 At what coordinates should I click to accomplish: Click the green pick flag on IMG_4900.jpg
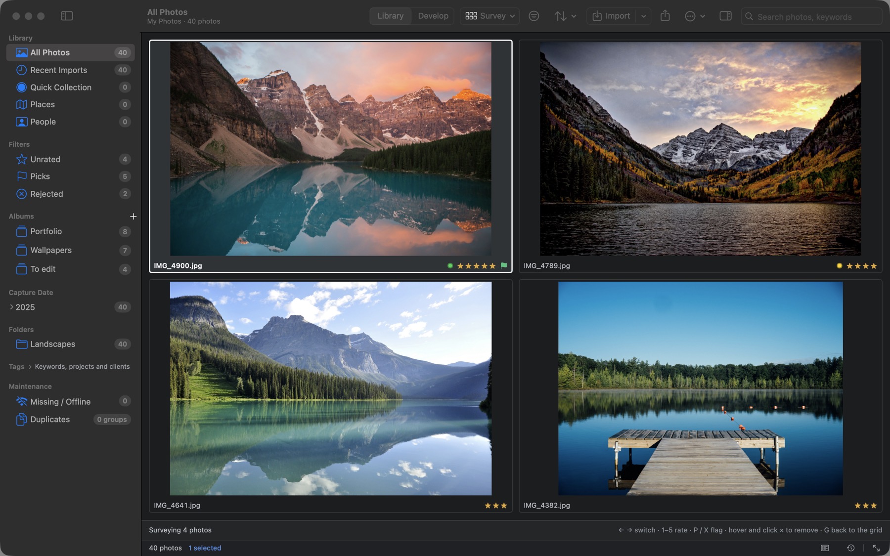coord(504,265)
